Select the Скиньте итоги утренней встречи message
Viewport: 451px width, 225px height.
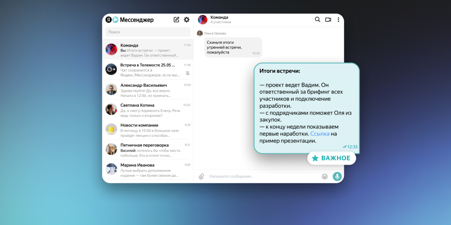pos(233,47)
